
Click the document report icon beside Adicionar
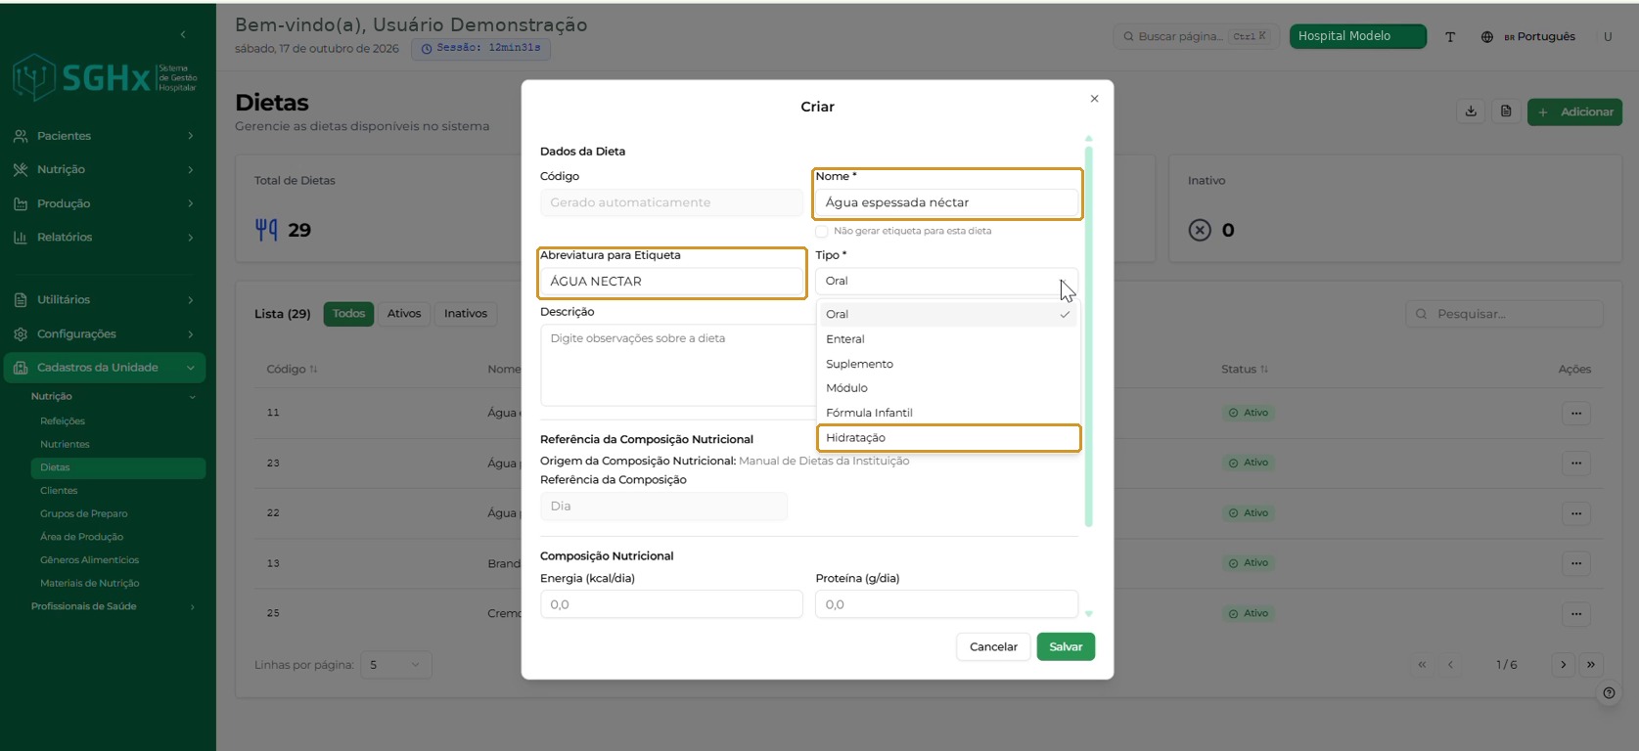1506,111
